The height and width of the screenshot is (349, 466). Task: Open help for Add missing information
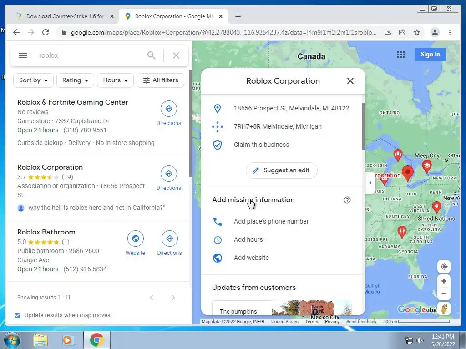tap(347, 200)
